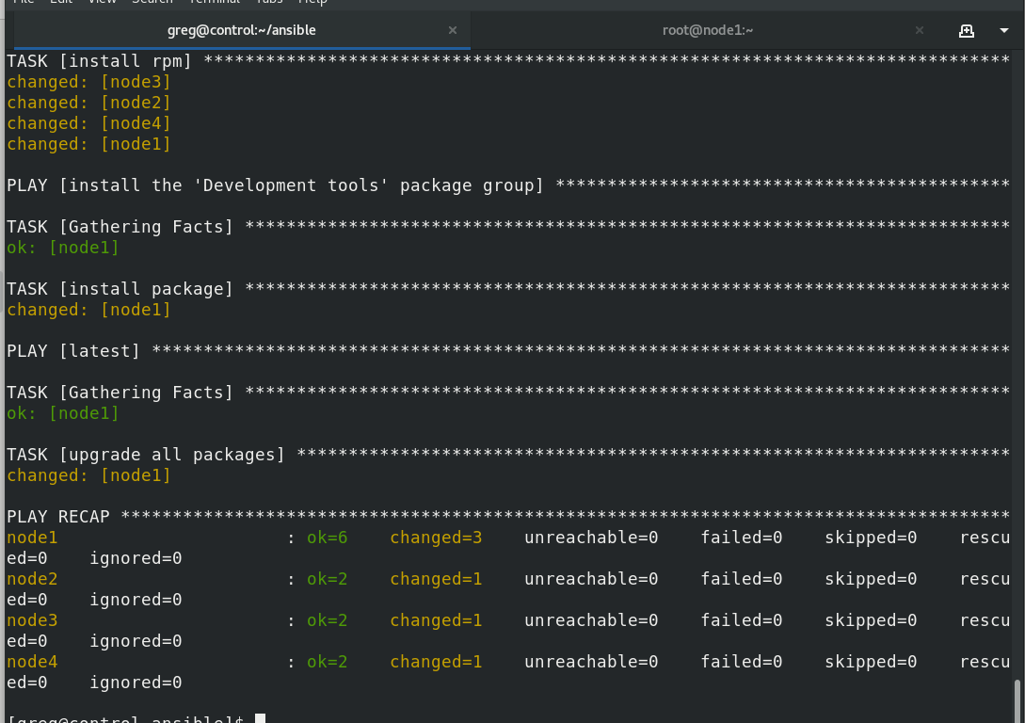Click 'changed: [node1]' under install rpm

(x=88, y=144)
